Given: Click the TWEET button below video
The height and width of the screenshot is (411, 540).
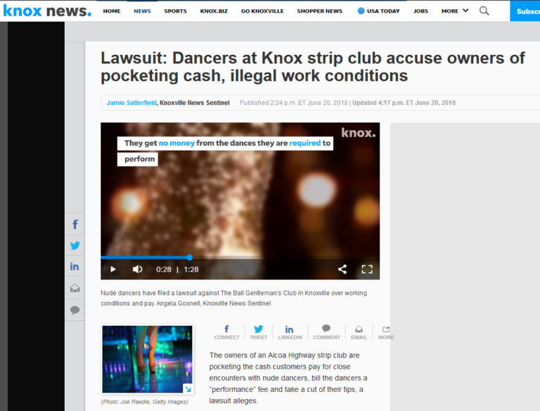Looking at the screenshot, I should pos(259,332).
